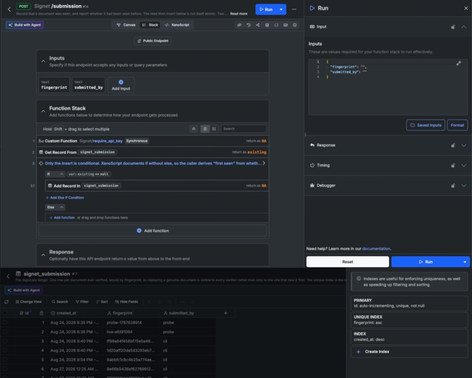
Task: Expand the JSON input editor to fullscreen
Action: click(458, 63)
